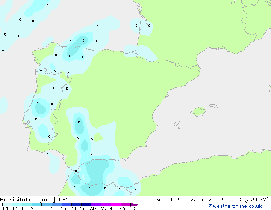Screen dimensions: 271x210
Task: Click the 1–2 mm legend color swatch
Action: click(x=27, y=204)
